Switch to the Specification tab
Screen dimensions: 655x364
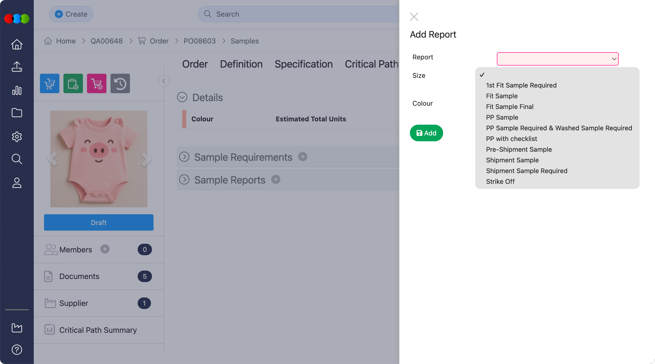click(303, 64)
